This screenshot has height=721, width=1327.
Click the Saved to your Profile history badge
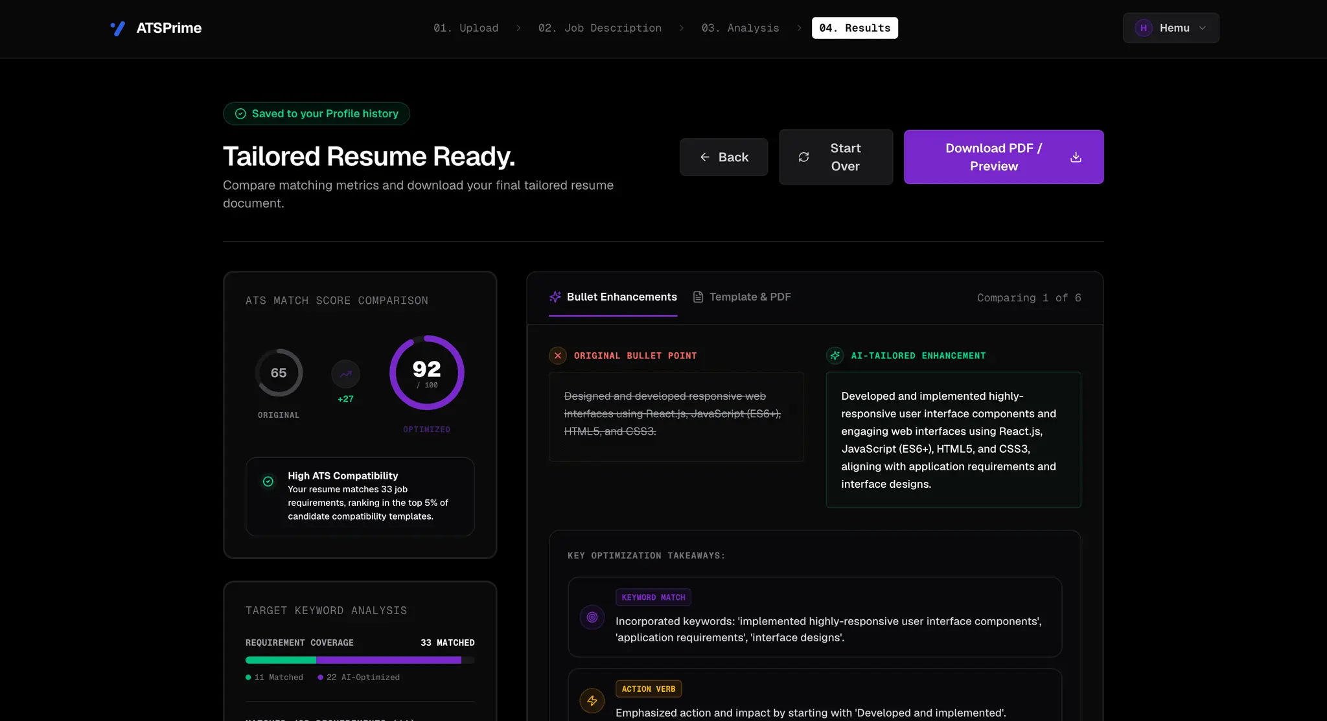(316, 113)
